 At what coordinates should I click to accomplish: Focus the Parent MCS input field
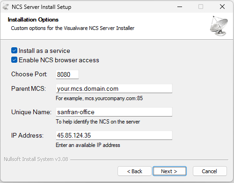tap(114, 88)
